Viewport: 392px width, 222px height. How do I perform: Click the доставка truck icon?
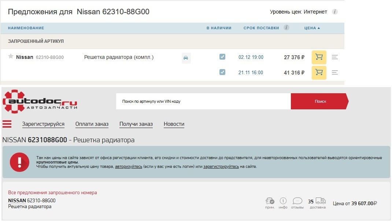click(x=321, y=201)
